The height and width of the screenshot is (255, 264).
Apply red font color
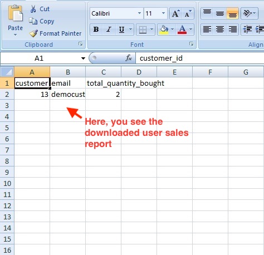pyautogui.click(x=182, y=30)
